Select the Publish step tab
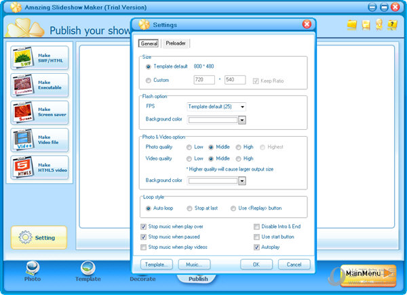Viewport: 407px width, 295px height. [198, 279]
